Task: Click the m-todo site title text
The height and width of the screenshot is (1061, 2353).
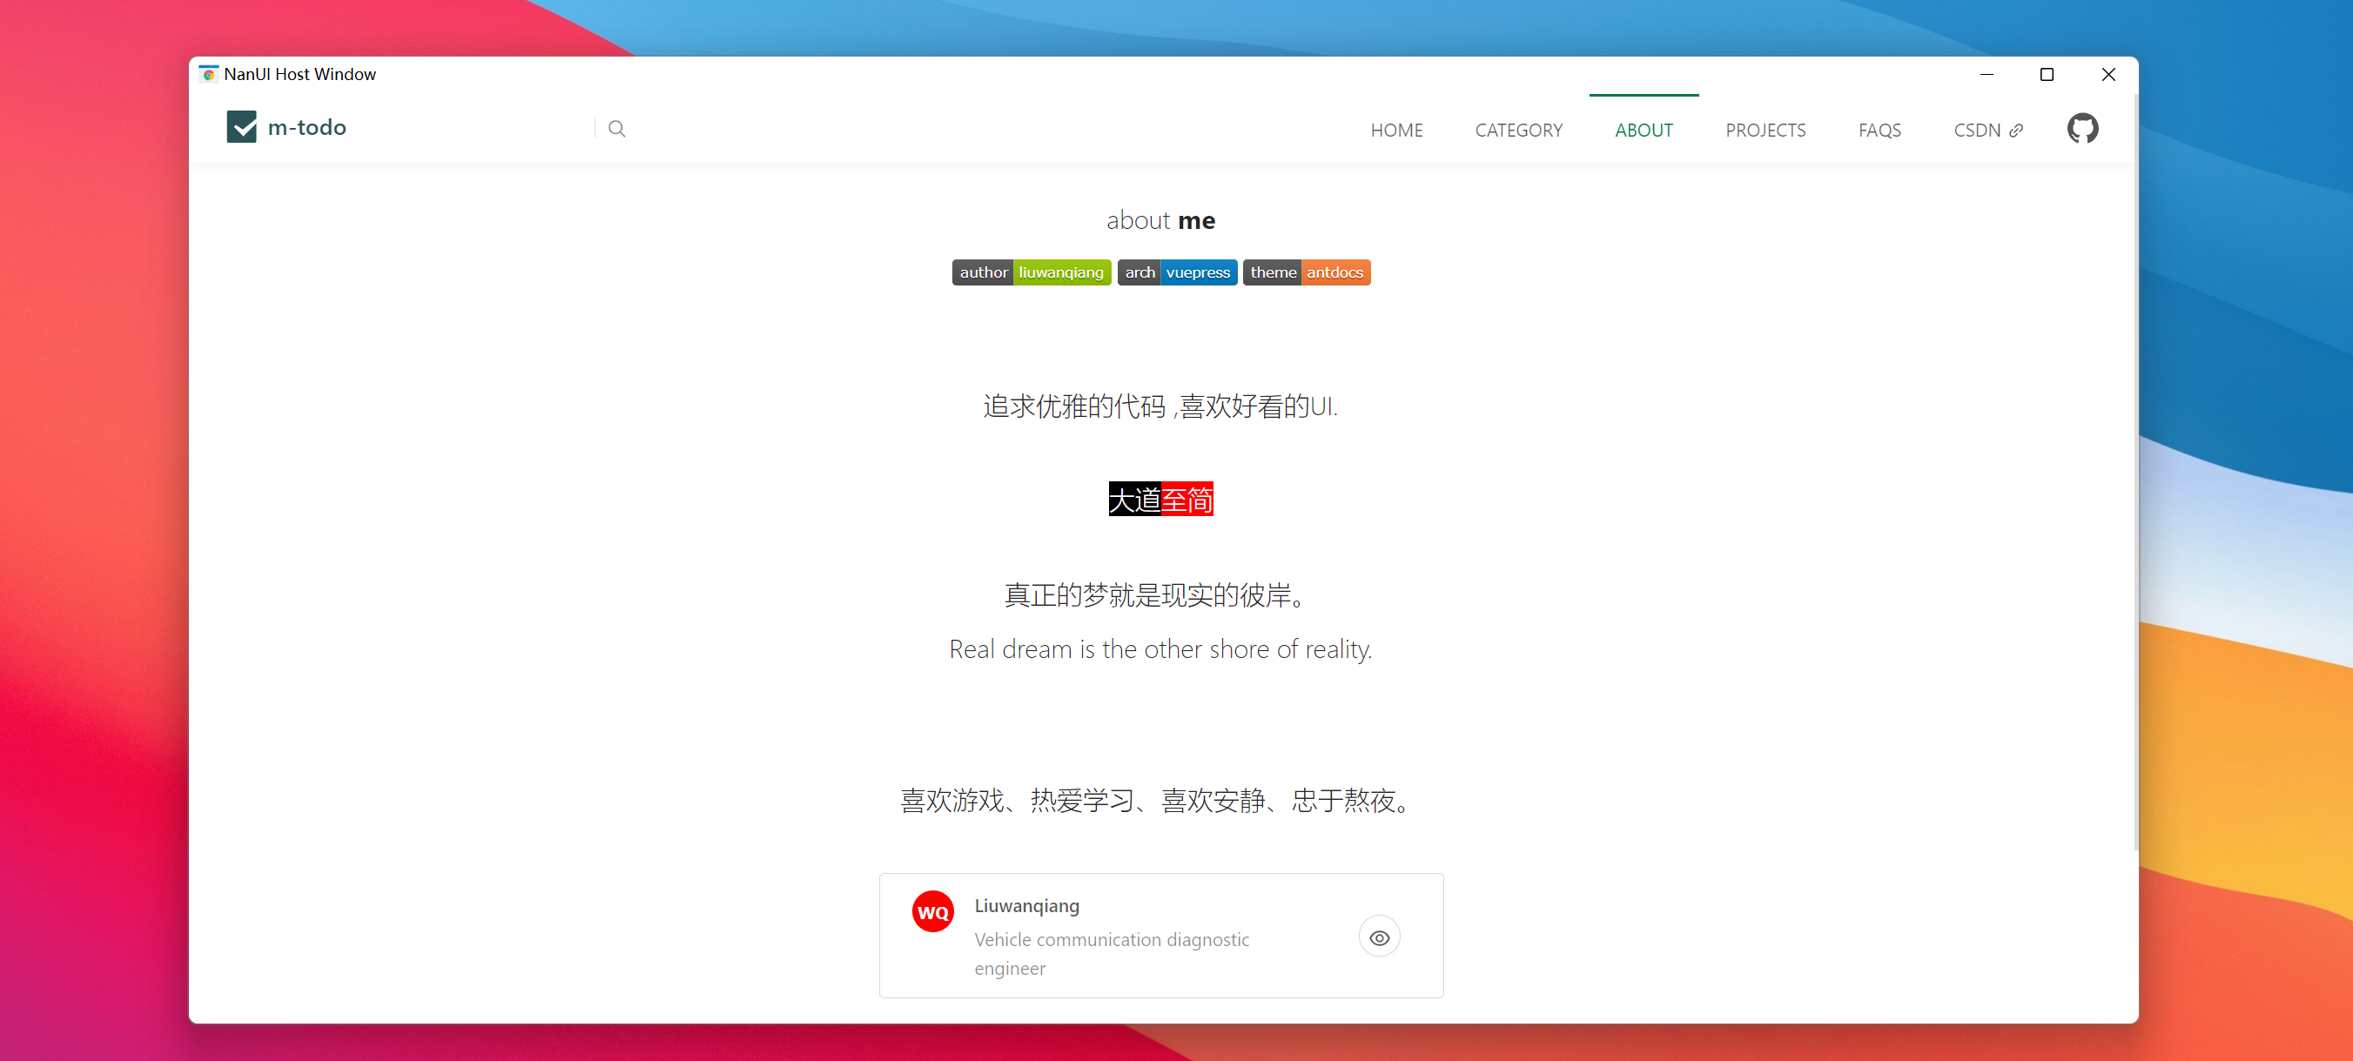Action: tap(307, 128)
